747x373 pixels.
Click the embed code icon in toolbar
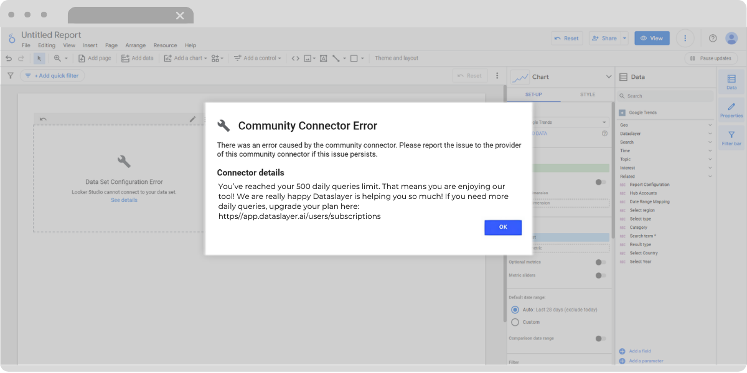(x=295, y=58)
